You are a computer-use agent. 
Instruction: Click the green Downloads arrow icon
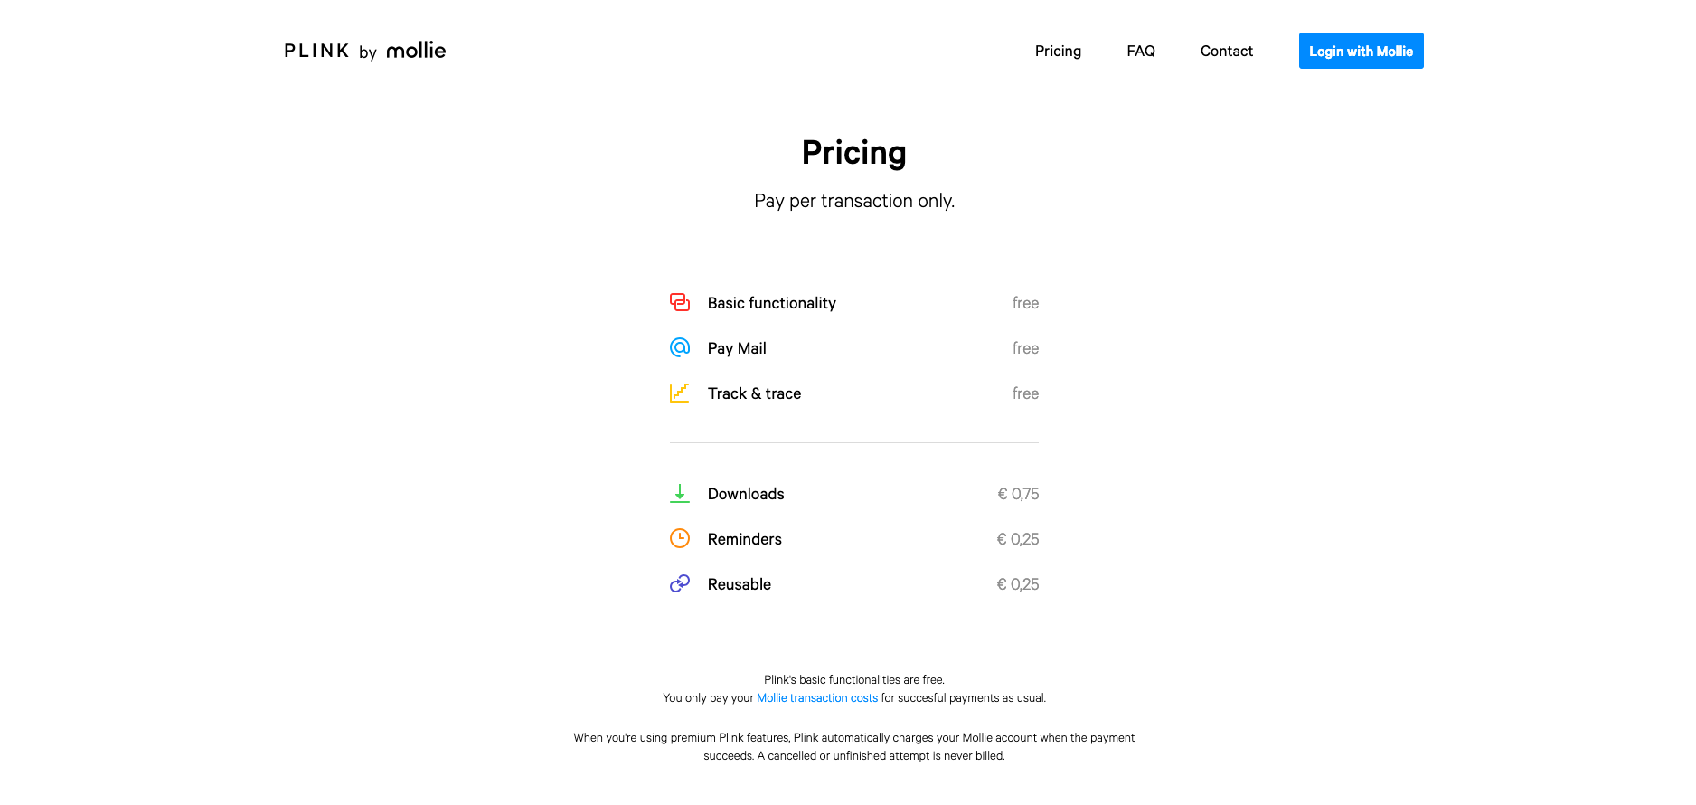click(x=680, y=493)
